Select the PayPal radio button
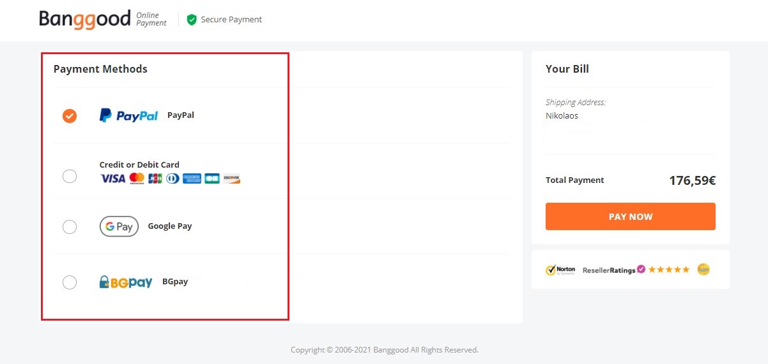Image resolution: width=768 pixels, height=364 pixels. pyautogui.click(x=70, y=116)
